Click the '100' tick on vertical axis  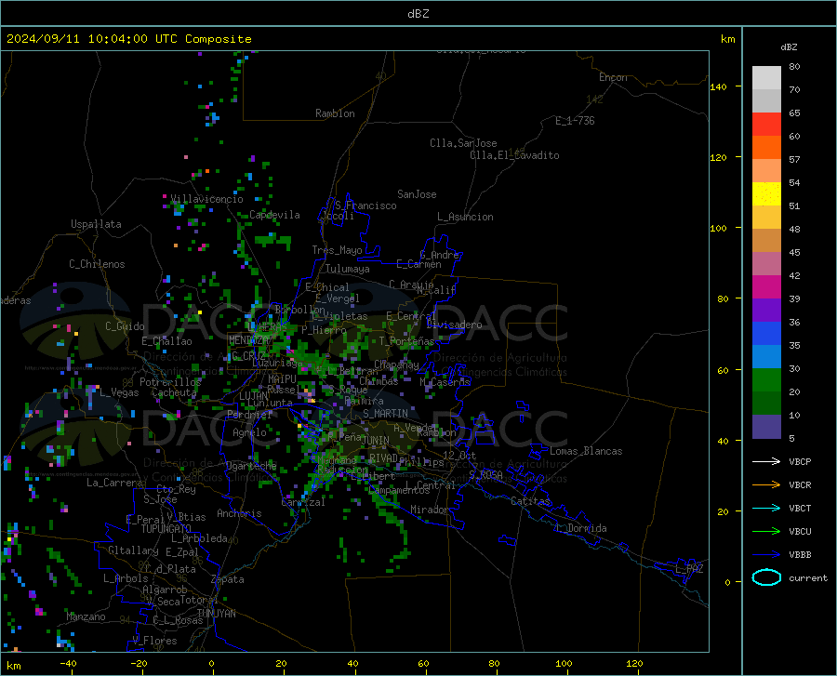point(718,228)
